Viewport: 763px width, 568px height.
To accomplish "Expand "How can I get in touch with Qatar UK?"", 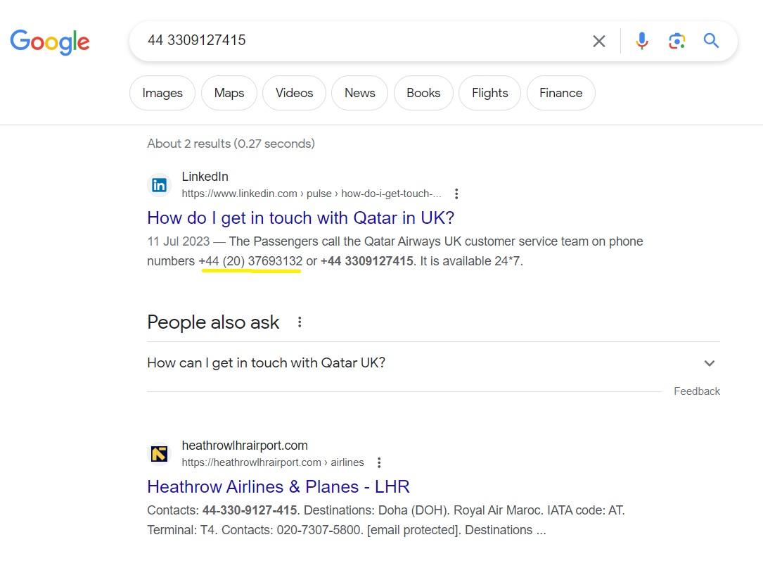I will [x=433, y=363].
